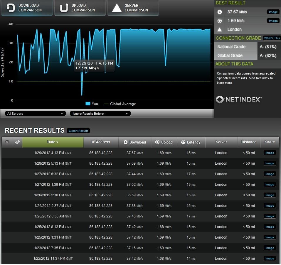Click the Export Results button

tap(78, 131)
